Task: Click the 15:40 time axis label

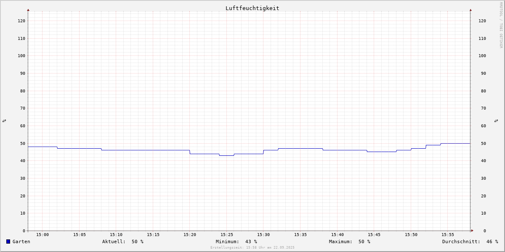Action: [338, 235]
